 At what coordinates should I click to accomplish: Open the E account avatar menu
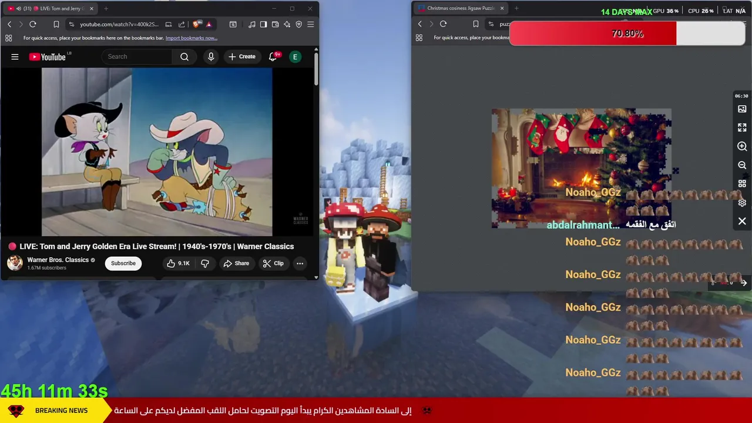tap(296, 56)
